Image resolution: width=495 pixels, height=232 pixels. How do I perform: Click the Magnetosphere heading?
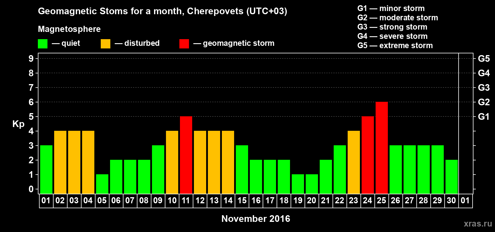pyautogui.click(x=69, y=29)
